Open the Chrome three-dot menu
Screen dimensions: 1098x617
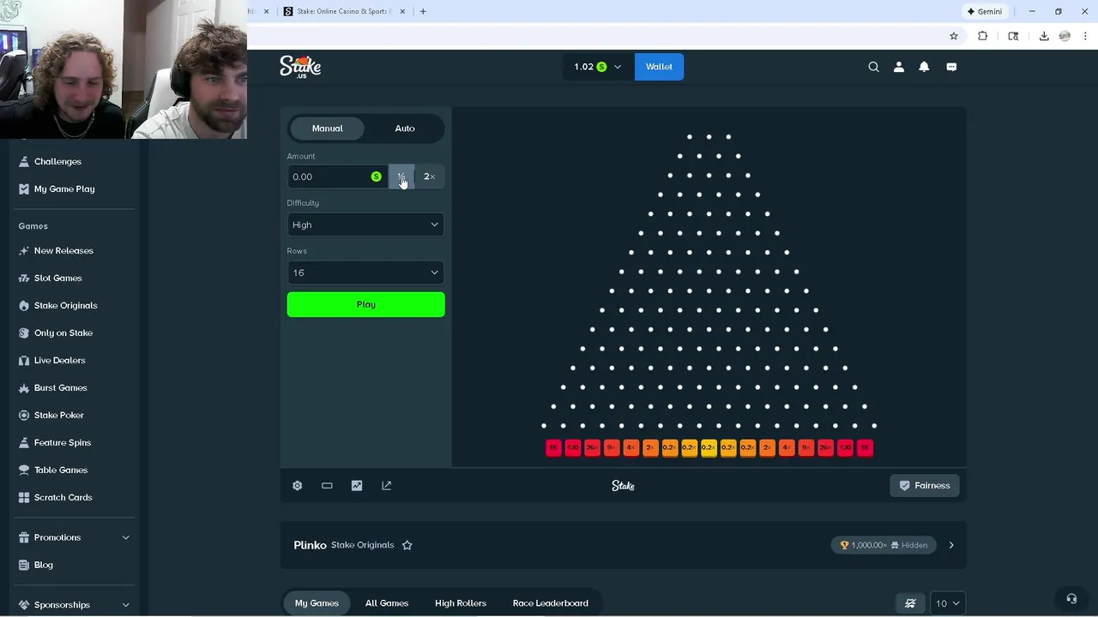[1085, 36]
